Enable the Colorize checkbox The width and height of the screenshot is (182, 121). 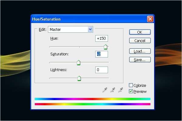tap(131, 85)
